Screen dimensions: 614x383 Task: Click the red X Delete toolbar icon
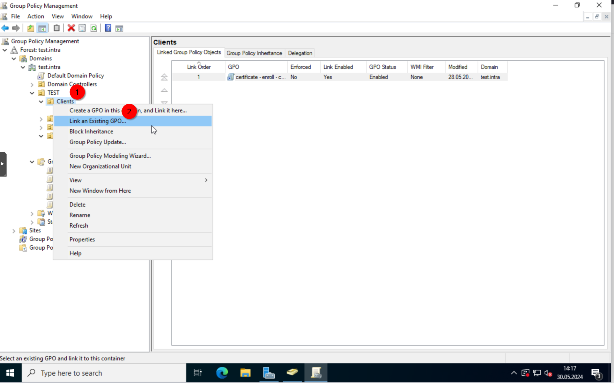click(71, 28)
